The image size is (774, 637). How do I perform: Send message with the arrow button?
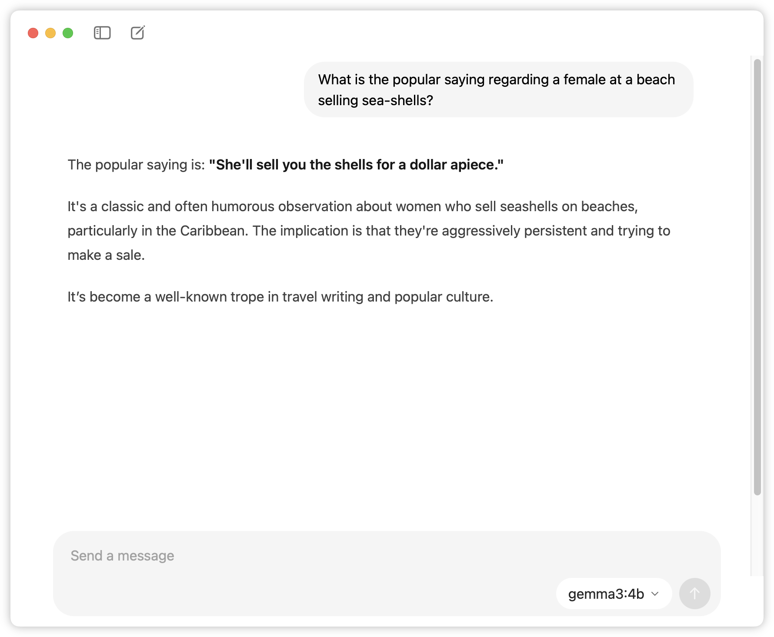(694, 593)
